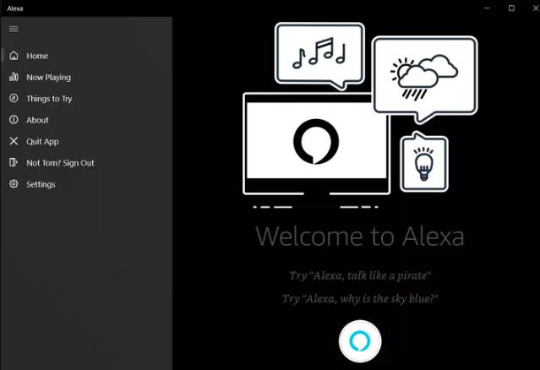Click the Home house icon
The width and height of the screenshot is (540, 370).
click(x=14, y=56)
